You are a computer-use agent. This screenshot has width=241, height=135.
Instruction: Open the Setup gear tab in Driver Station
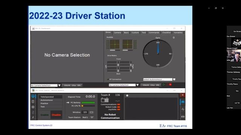click(x=33, y=107)
